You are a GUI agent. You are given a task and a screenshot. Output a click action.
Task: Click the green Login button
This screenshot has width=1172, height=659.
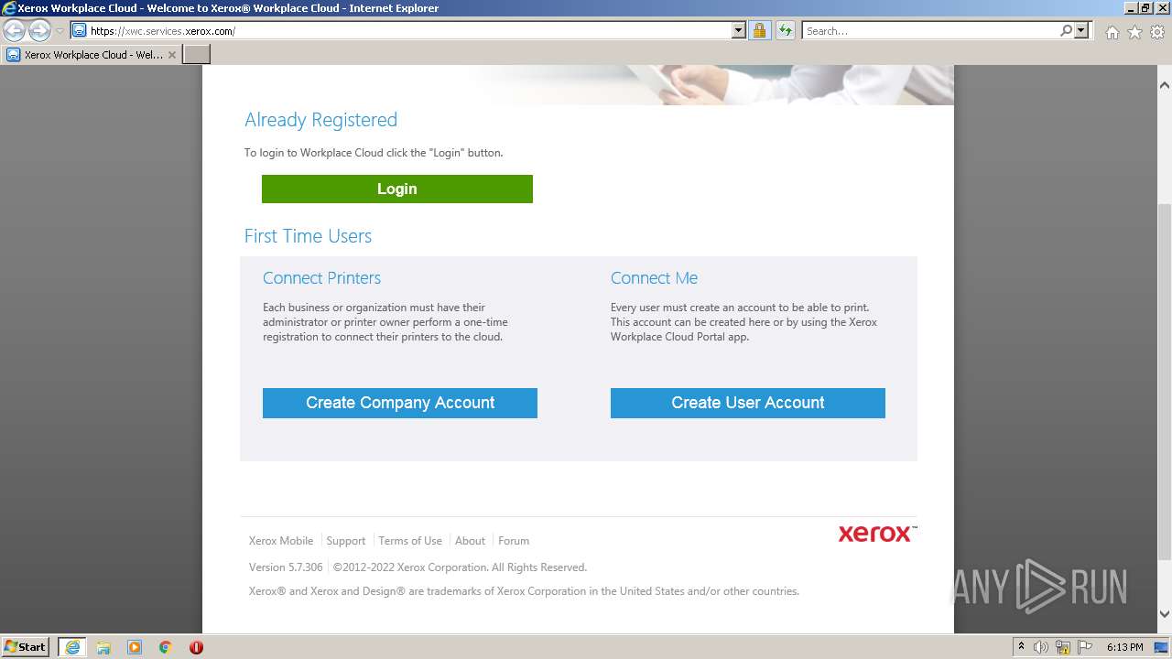coord(397,189)
